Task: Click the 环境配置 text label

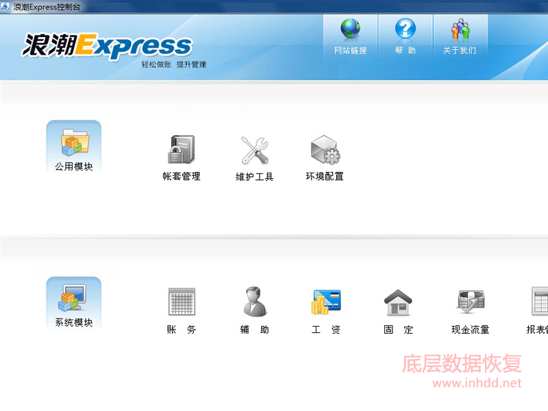Action: coord(325,176)
